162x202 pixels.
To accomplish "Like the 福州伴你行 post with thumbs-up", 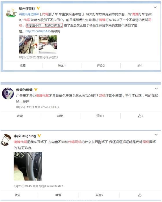I will (x=140, y=66).
